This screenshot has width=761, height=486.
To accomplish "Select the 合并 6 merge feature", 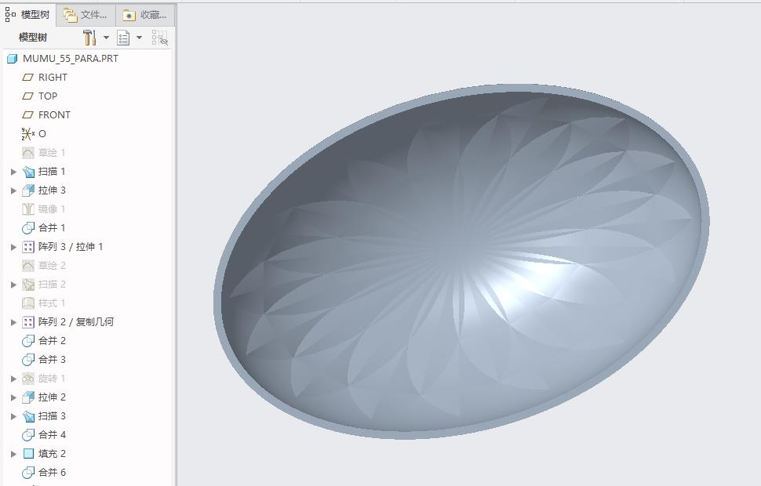I will [52, 472].
